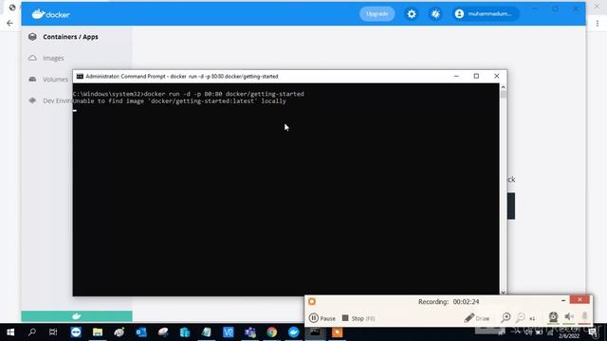
Task: Click the Command Prompt title bar icon
Action: pos(80,77)
